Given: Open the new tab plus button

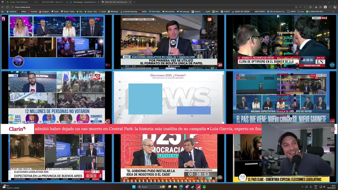Looking at the screenshot, I should [134, 2].
